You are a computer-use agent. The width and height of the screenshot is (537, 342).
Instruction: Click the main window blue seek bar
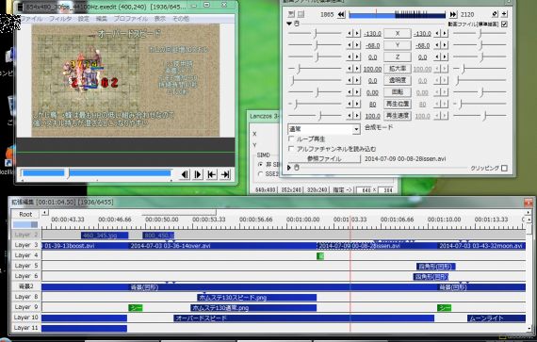pos(97,172)
